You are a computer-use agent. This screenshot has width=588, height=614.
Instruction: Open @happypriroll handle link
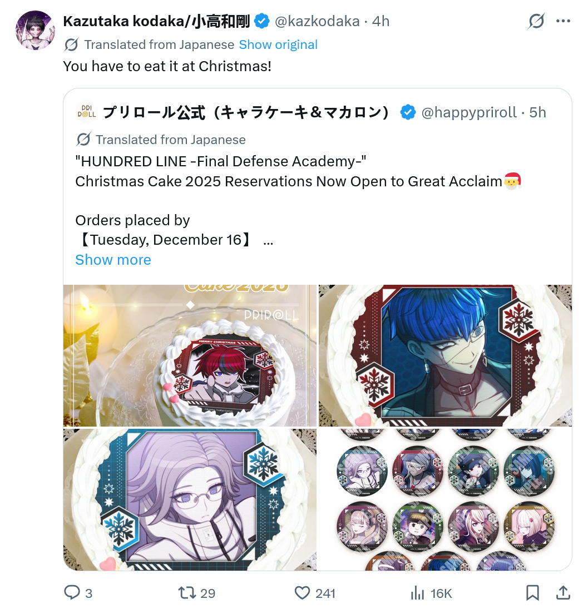[470, 112]
